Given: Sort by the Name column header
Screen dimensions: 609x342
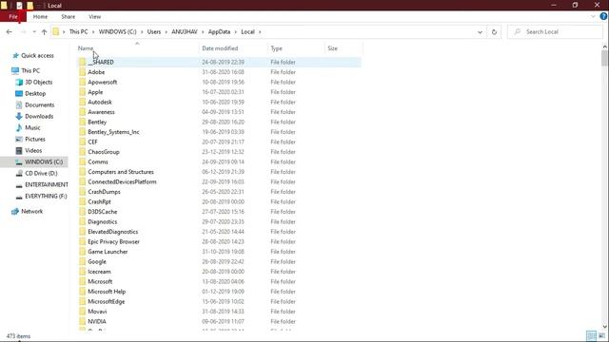Looking at the screenshot, I should click(86, 48).
